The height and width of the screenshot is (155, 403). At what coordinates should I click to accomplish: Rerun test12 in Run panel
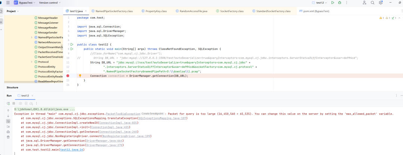click(x=8, y=103)
